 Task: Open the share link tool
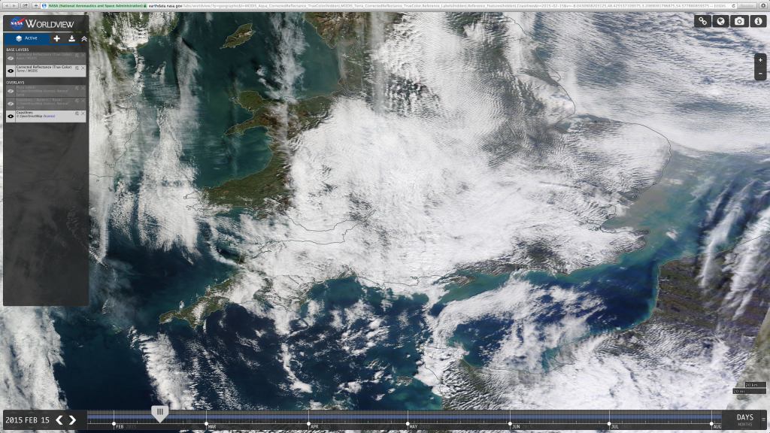[703, 21]
